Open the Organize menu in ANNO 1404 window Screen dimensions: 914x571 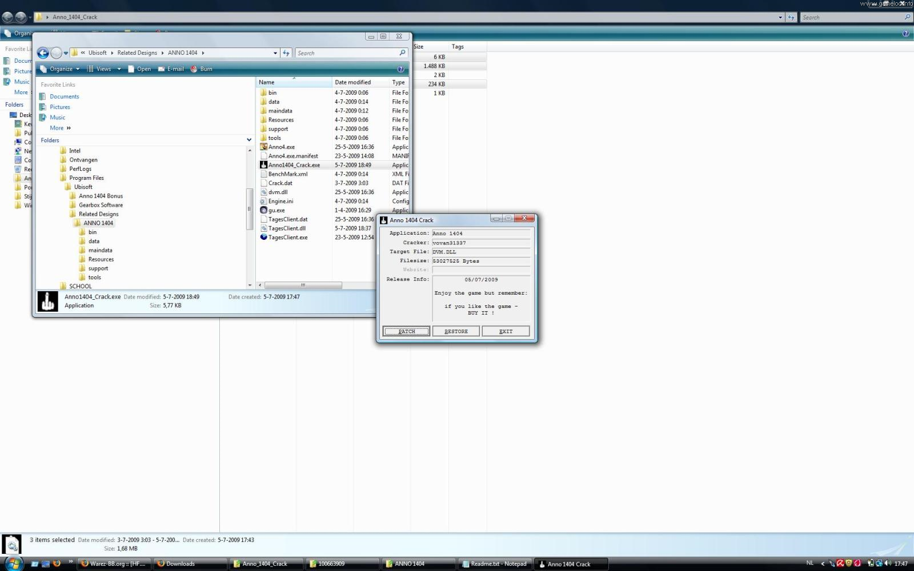pos(60,69)
